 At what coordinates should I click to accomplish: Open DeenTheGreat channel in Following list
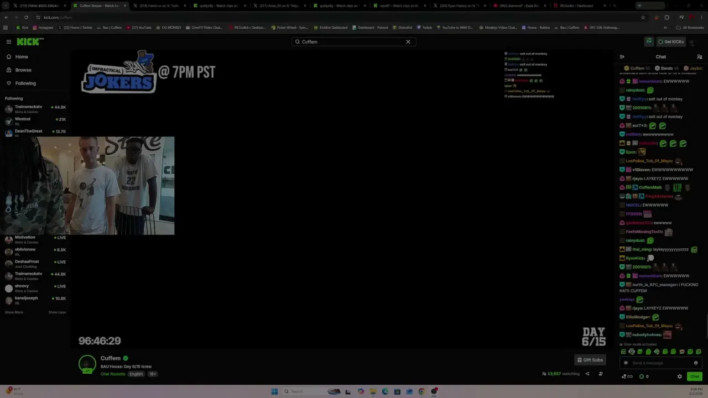(35, 133)
